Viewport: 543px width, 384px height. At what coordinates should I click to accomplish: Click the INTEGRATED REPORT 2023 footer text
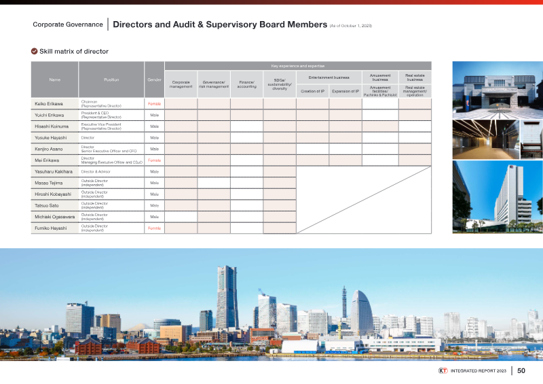pos(479,371)
